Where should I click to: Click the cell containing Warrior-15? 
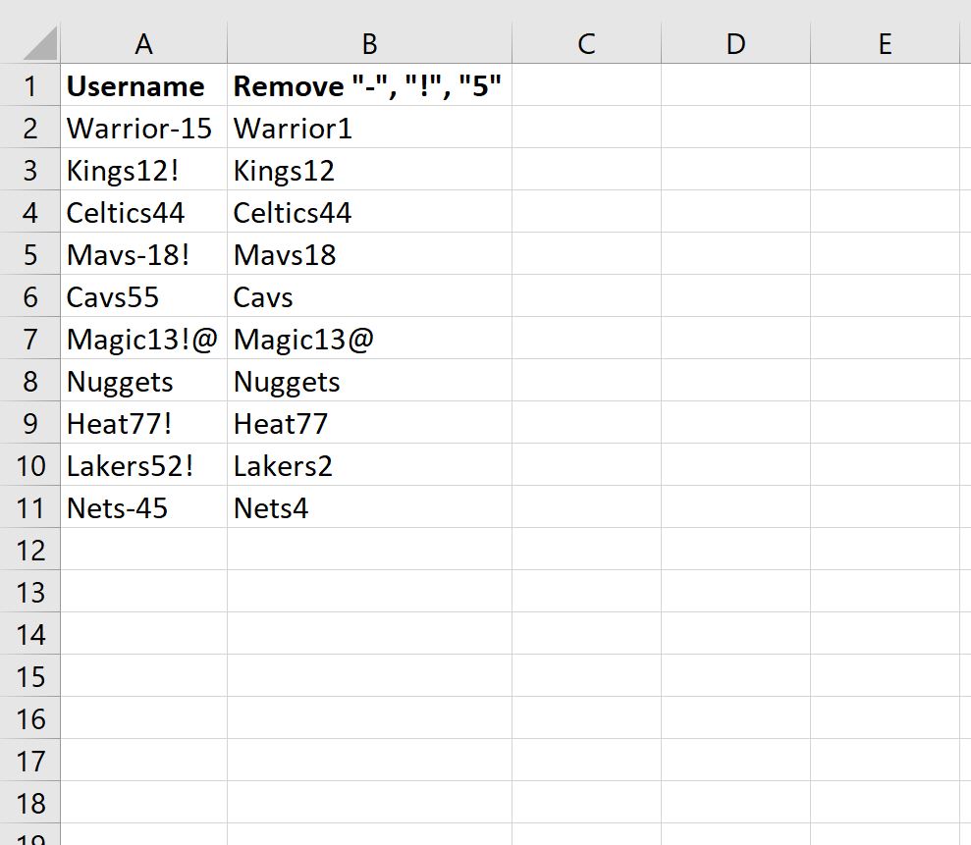tap(143, 128)
